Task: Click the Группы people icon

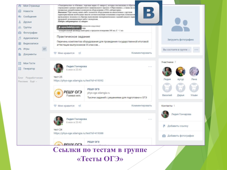Action: point(20,27)
